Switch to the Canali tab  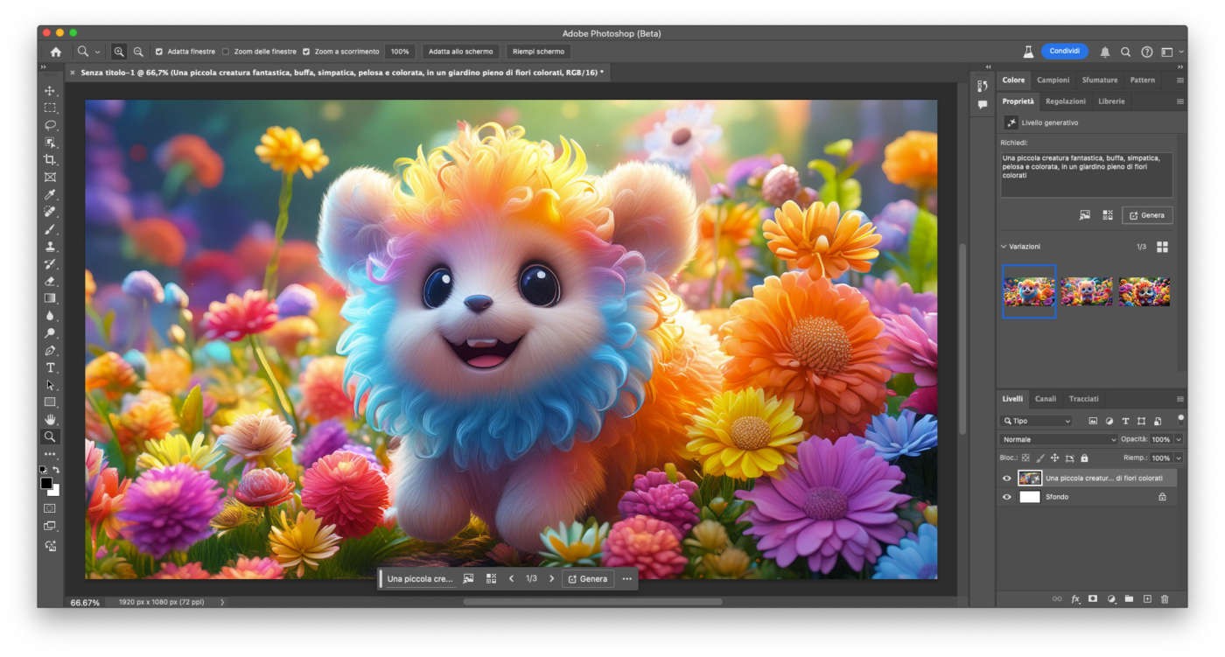[x=1045, y=399]
